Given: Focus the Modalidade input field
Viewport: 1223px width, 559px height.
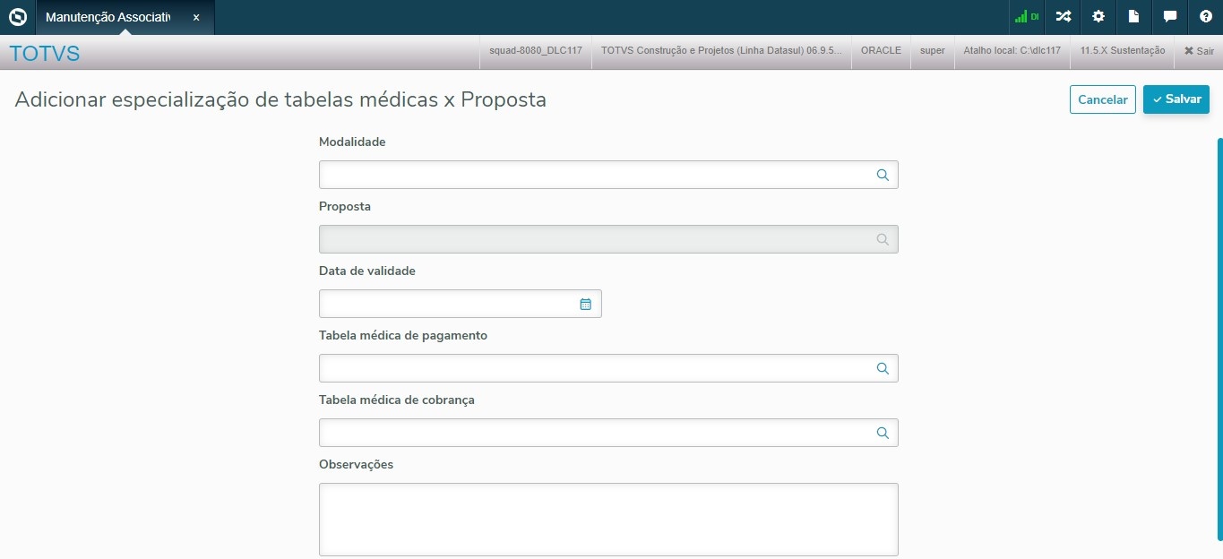Looking at the screenshot, I should pyautogui.click(x=595, y=176).
